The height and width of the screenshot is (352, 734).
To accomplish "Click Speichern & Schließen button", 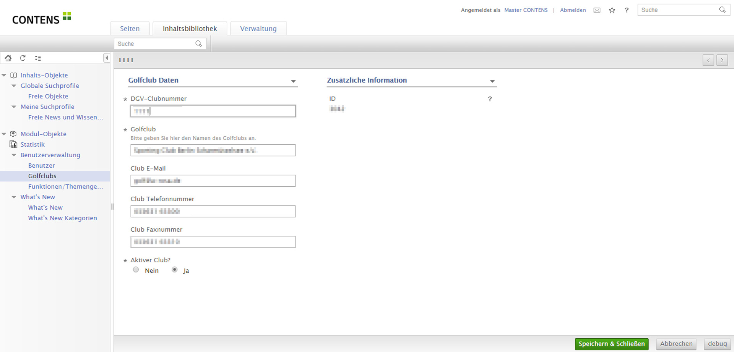I will click(x=611, y=344).
